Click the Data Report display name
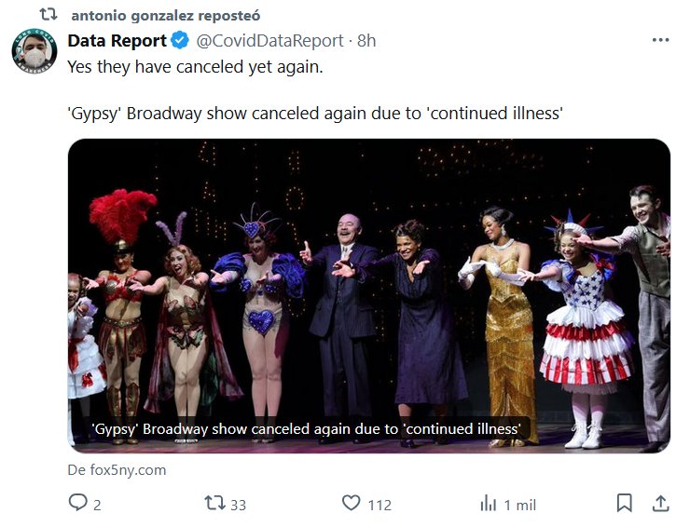690x527 pixels. click(x=117, y=41)
